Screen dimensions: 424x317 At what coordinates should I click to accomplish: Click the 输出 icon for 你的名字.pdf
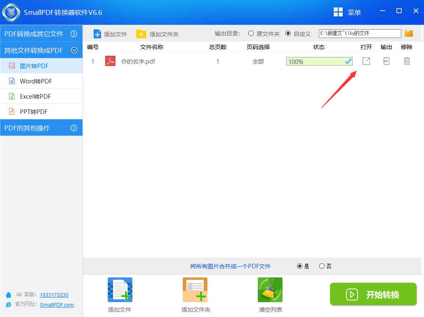[x=386, y=61]
